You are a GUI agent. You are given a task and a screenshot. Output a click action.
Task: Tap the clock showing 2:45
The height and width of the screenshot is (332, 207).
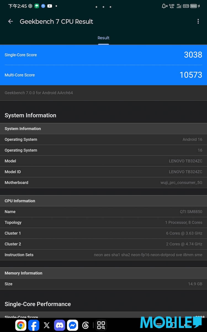click(18, 6)
